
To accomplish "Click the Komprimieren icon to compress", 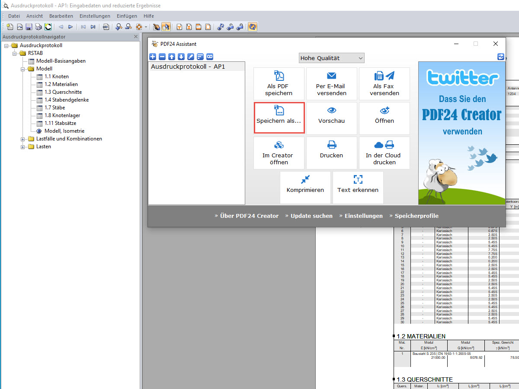I will click(x=305, y=187).
